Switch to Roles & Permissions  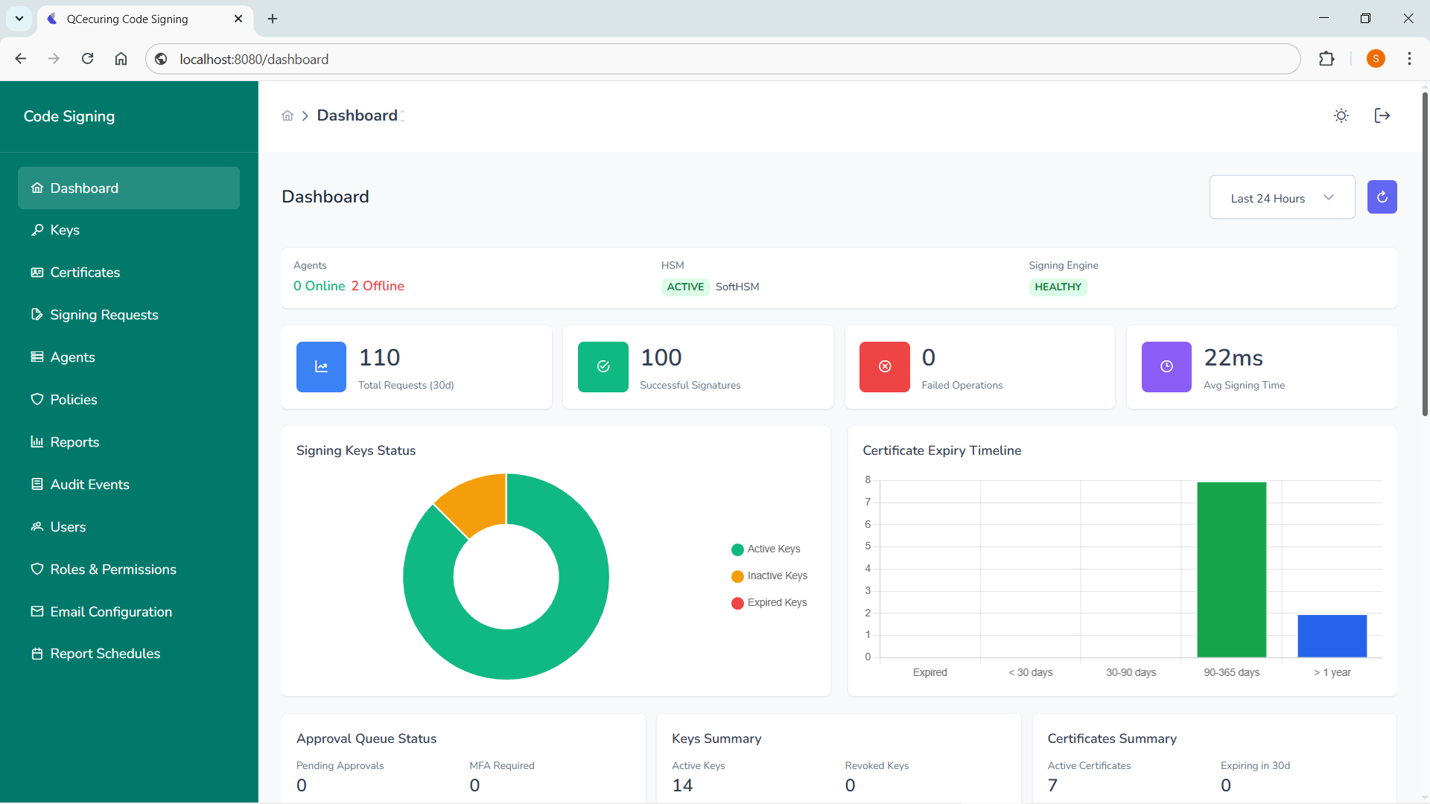tap(112, 569)
